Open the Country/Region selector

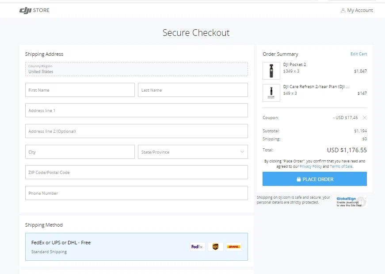[x=136, y=69]
